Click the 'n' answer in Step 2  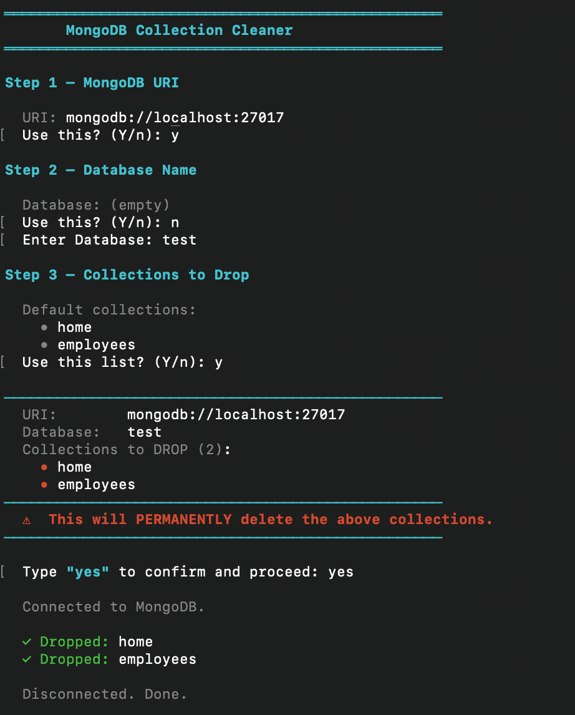click(175, 223)
